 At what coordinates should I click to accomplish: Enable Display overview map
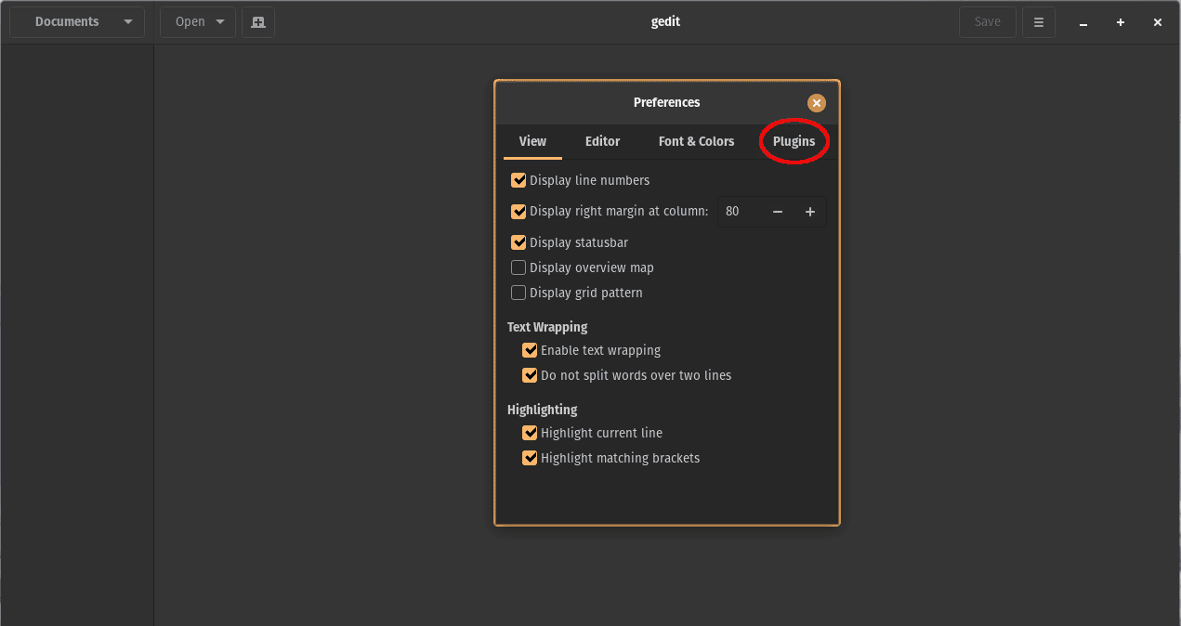coord(518,267)
